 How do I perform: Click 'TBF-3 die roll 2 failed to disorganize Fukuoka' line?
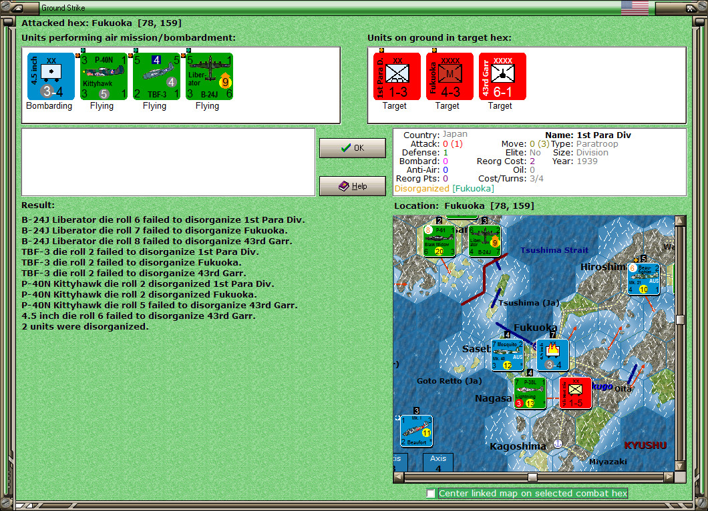point(132,262)
